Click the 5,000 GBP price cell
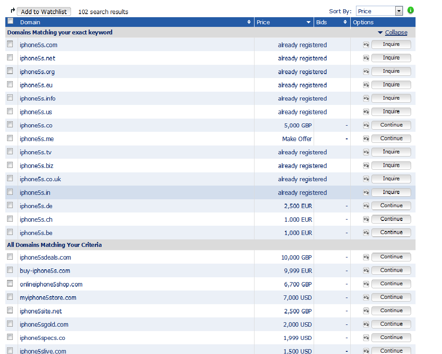This screenshot has width=442, height=354. 298,126
